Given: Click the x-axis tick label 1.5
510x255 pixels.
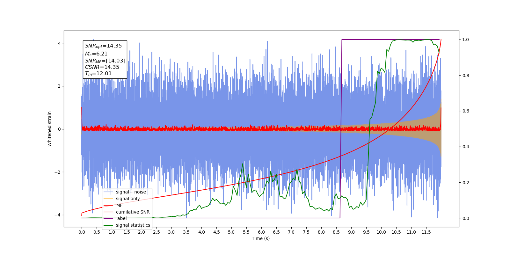Looking at the screenshot, I should 127,232.
